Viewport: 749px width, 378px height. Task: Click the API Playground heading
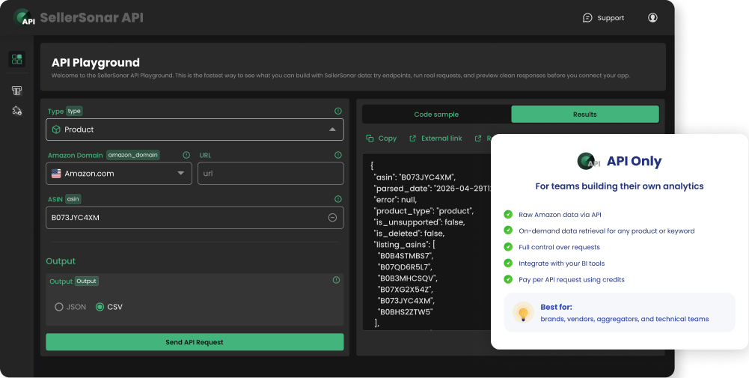96,63
